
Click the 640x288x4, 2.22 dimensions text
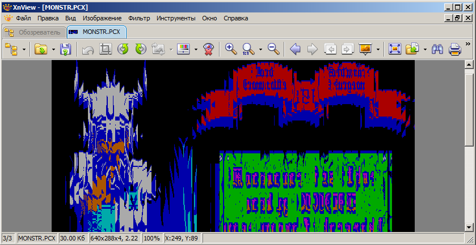point(115,238)
